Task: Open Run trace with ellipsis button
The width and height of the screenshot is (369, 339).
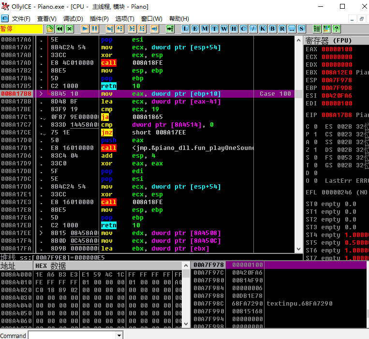Action: click(x=292, y=29)
